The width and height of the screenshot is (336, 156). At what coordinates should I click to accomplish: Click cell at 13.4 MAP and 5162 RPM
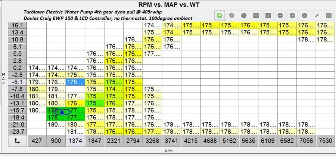click(229, 32)
